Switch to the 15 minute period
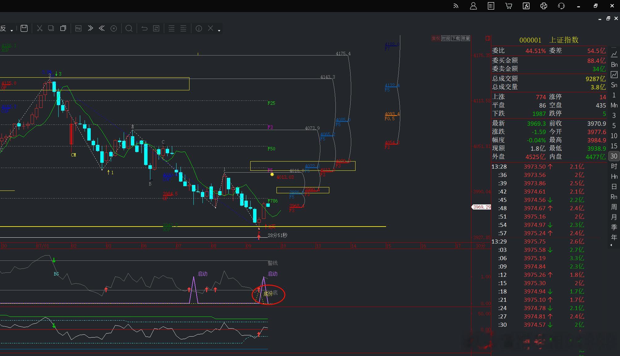The height and width of the screenshot is (356, 620). pos(614,146)
